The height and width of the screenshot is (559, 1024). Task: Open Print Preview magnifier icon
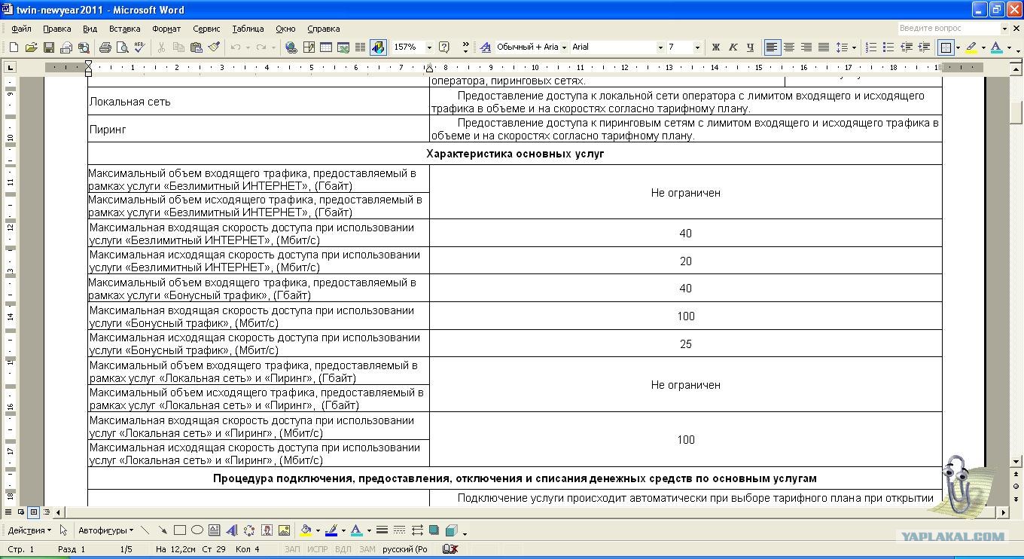pos(122,47)
